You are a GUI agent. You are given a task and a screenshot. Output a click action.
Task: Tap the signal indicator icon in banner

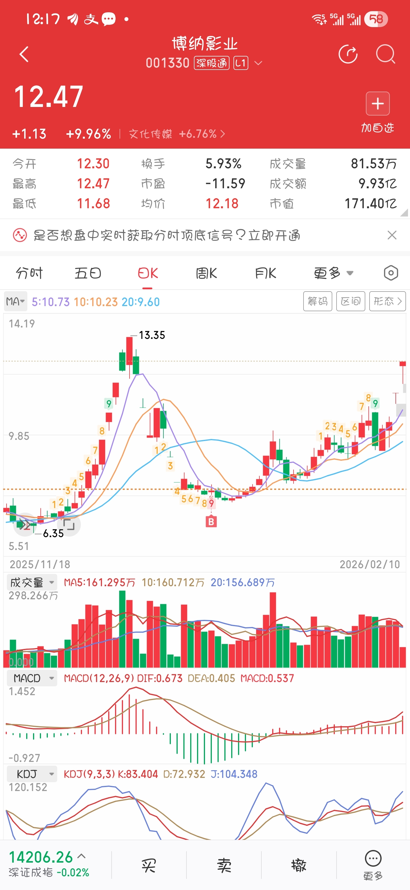(20, 235)
